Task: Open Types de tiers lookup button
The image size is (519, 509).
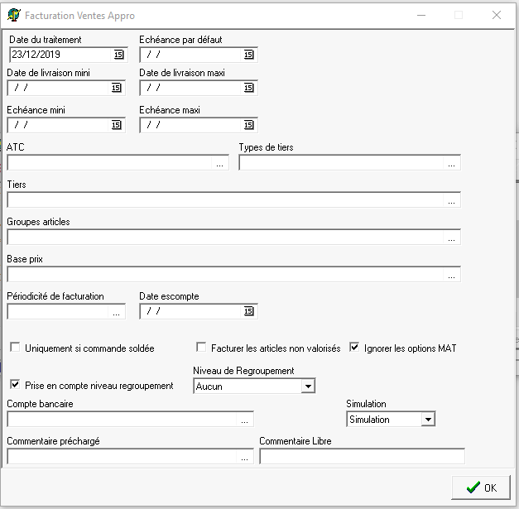Action: click(x=451, y=164)
